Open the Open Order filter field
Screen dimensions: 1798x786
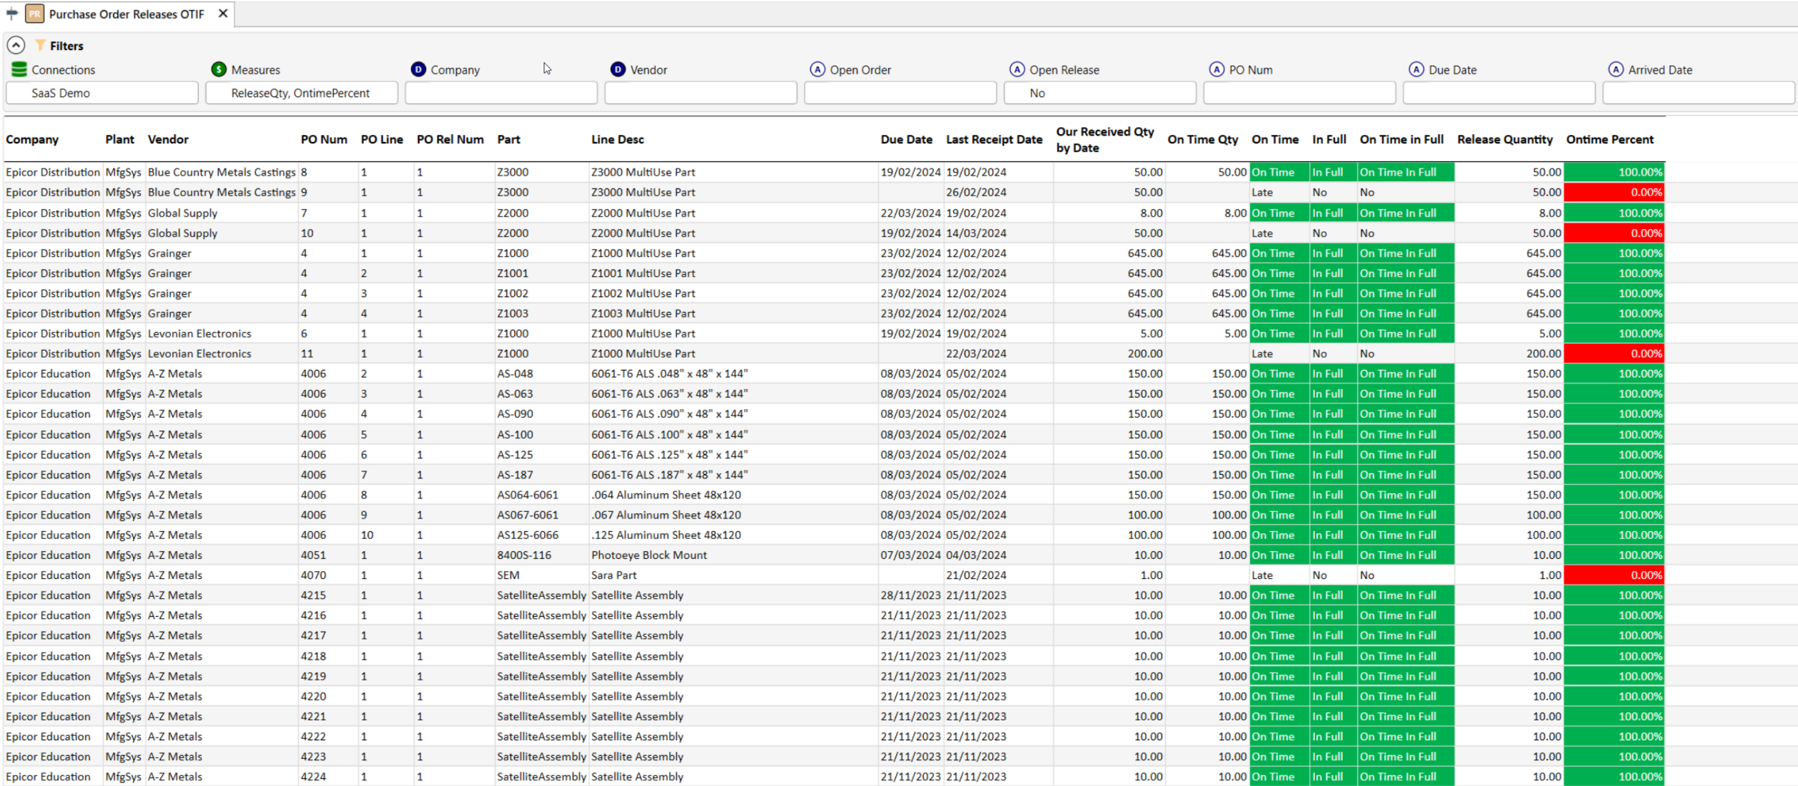[900, 93]
